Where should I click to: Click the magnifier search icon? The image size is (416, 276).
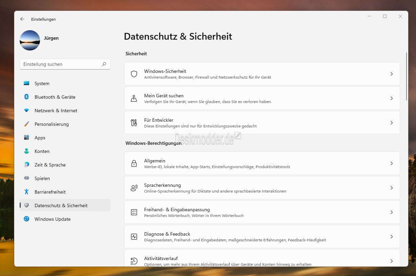104,64
